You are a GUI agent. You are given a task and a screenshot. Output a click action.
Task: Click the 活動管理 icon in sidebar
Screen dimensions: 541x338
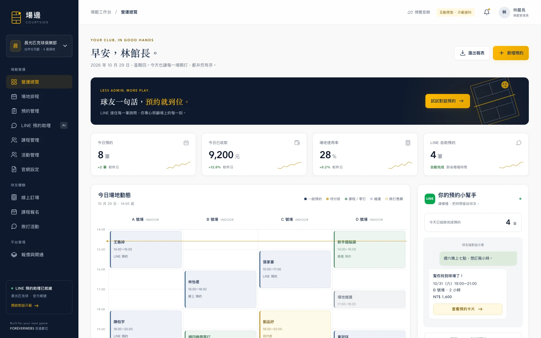pos(14,155)
